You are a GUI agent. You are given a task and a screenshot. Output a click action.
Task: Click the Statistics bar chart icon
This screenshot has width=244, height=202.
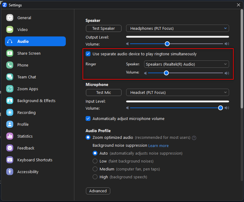click(10, 136)
